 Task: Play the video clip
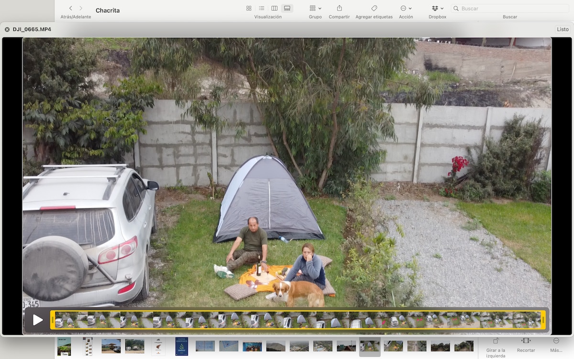tap(38, 320)
